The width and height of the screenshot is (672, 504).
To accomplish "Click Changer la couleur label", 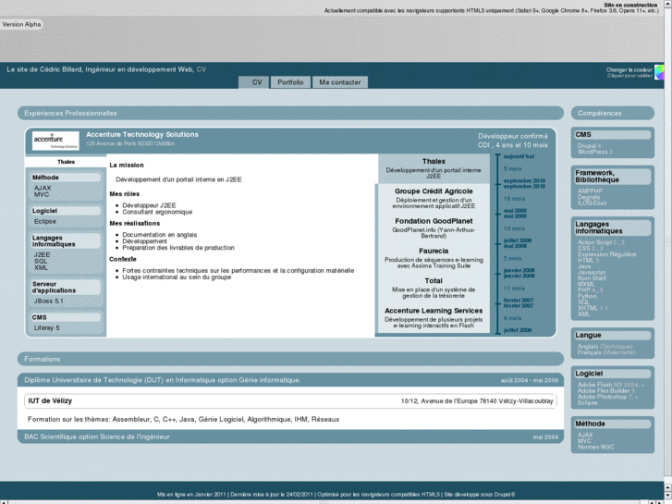I will pos(629,70).
